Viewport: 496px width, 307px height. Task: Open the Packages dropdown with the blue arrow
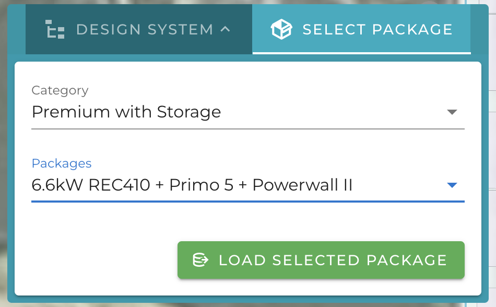[x=452, y=185]
